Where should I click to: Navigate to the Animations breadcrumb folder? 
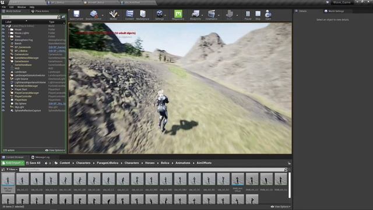(182, 163)
